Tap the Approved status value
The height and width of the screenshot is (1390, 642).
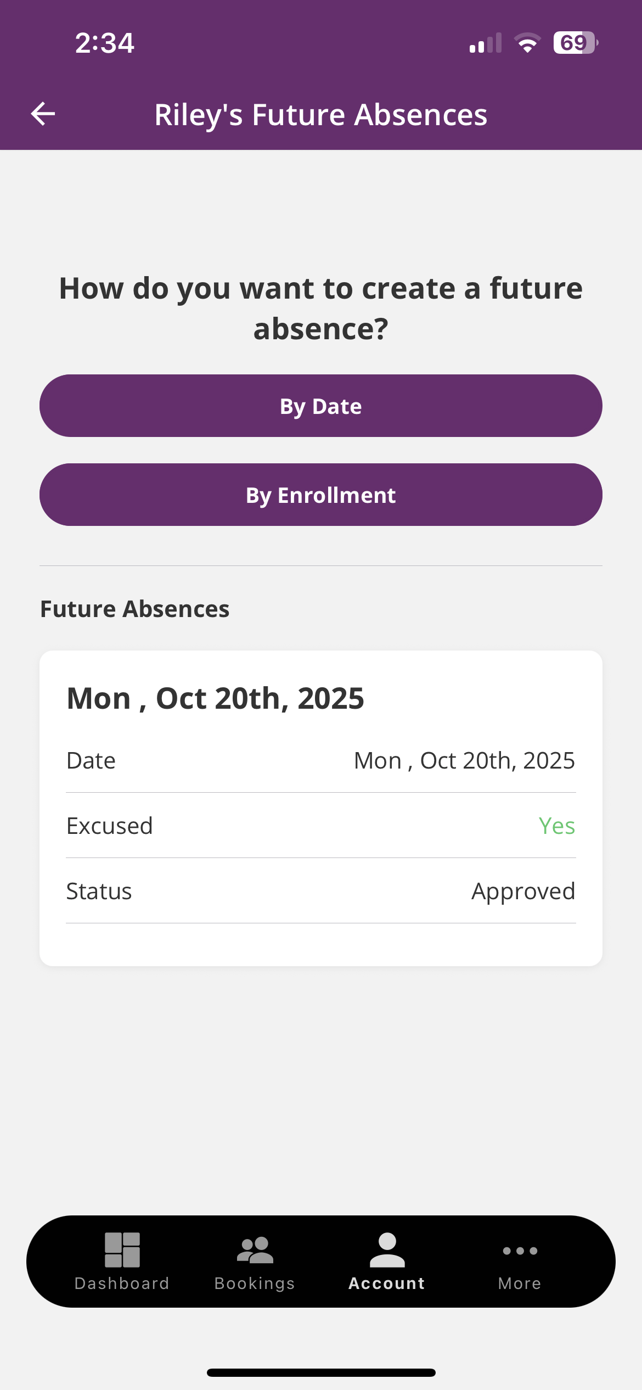point(523,891)
